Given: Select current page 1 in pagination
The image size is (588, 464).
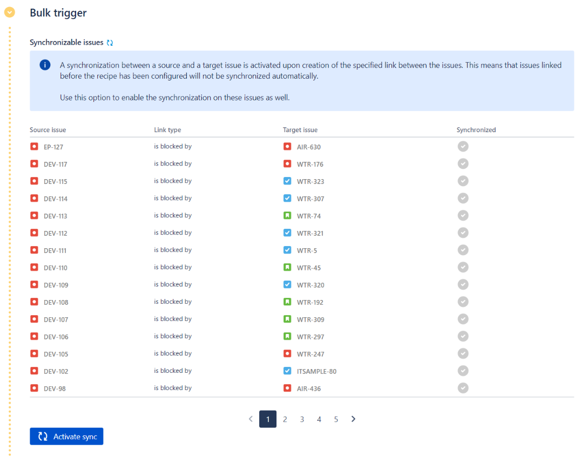Looking at the screenshot, I should click(x=268, y=419).
